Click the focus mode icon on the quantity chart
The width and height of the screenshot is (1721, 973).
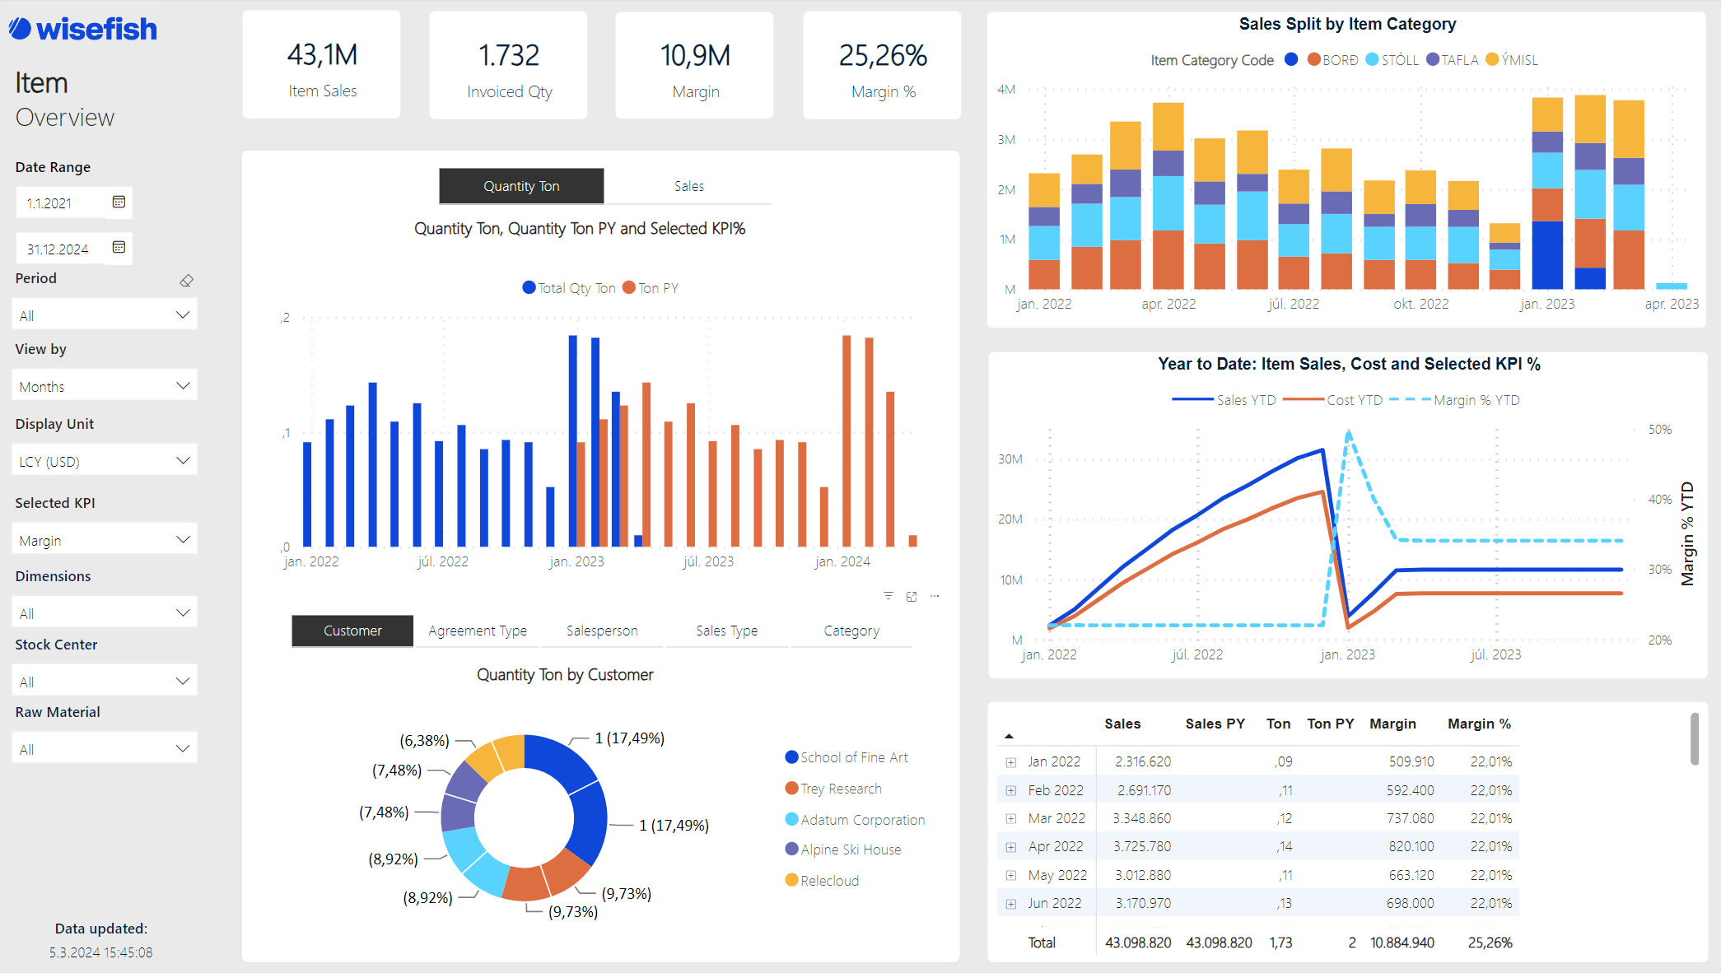912,595
